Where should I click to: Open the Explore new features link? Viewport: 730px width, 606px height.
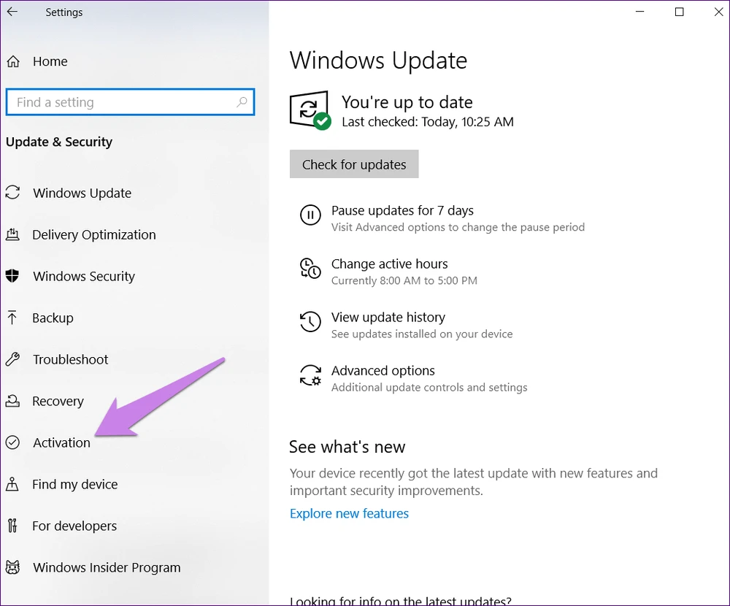tap(349, 513)
